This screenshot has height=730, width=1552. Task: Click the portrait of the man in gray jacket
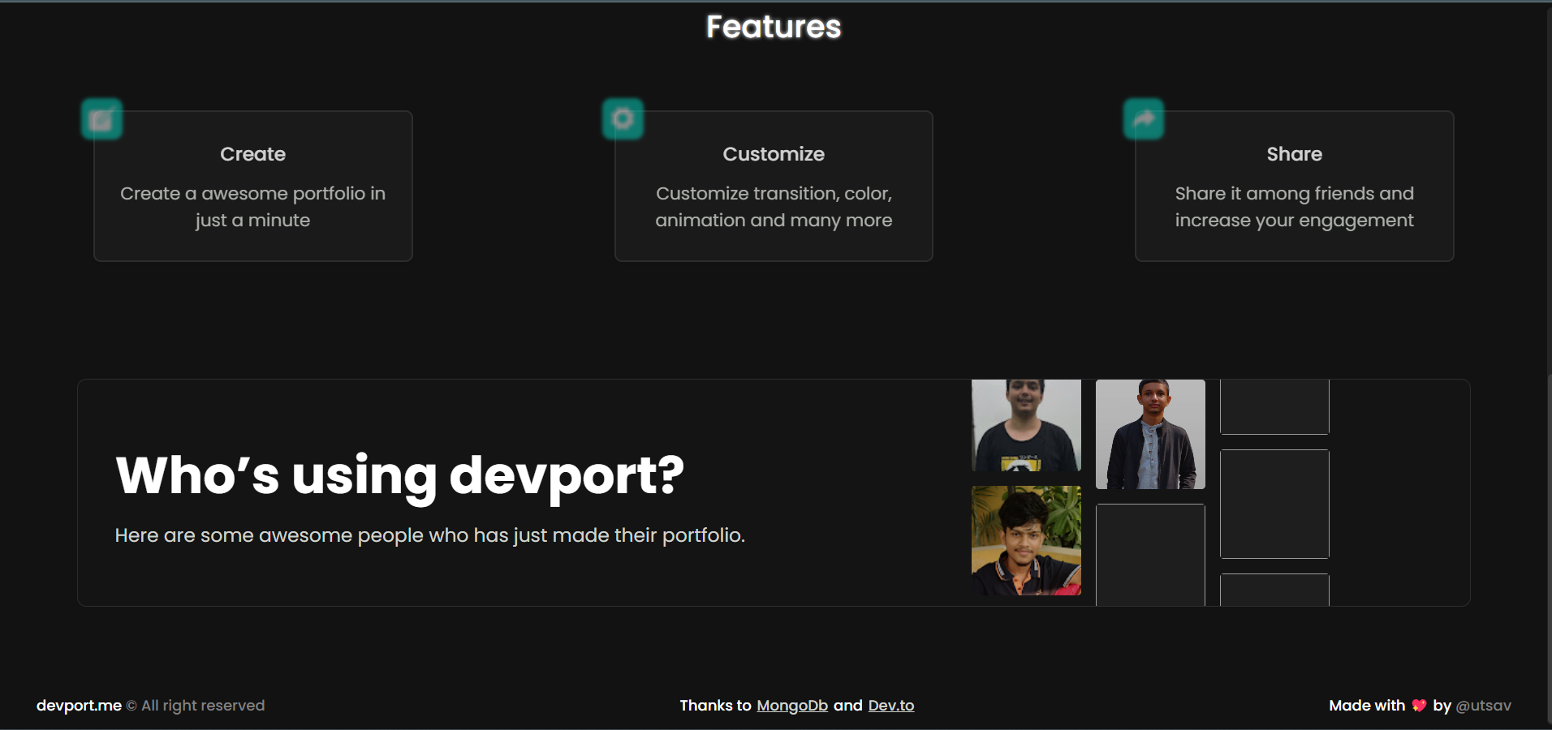click(1150, 434)
